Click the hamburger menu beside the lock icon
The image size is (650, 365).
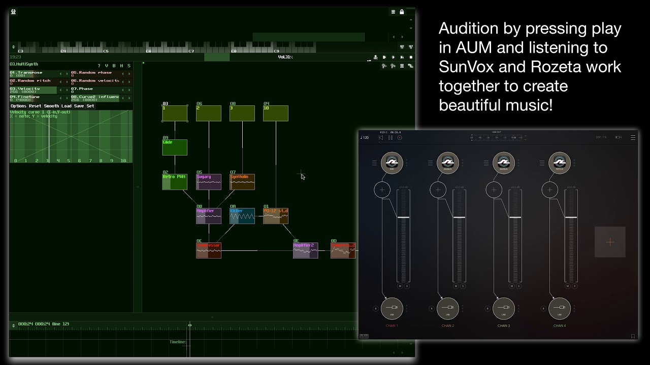pyautogui.click(x=393, y=12)
